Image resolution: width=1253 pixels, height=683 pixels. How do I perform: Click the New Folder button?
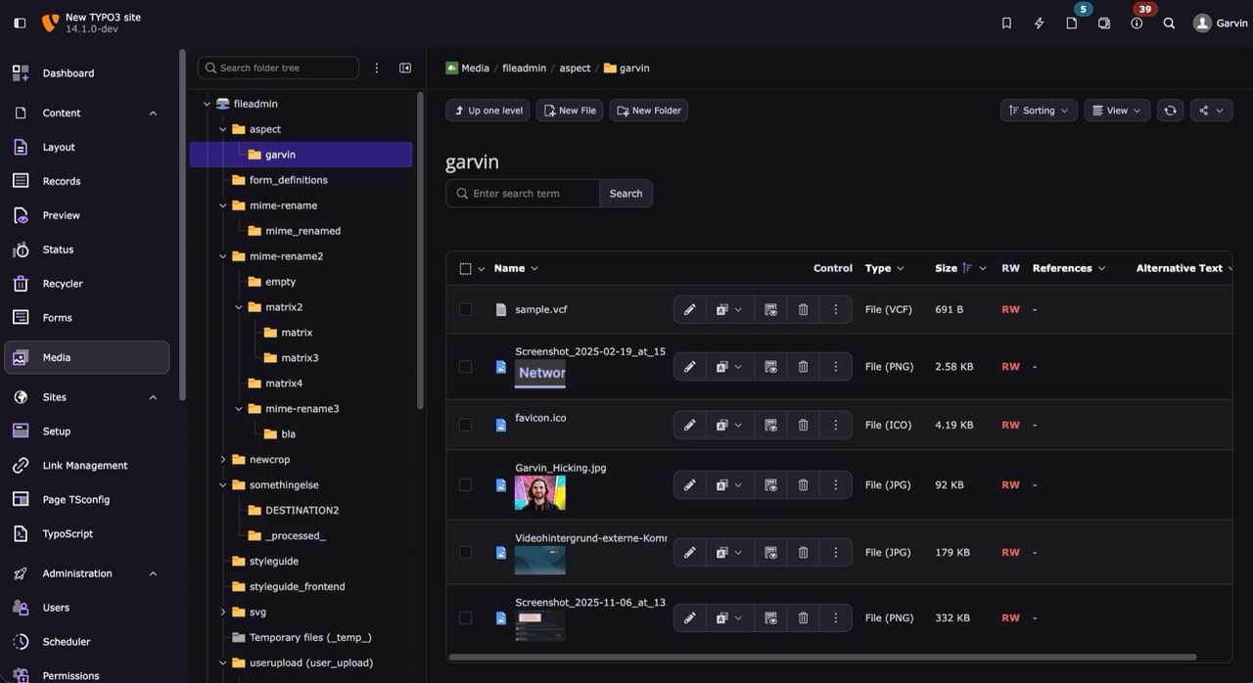(648, 110)
